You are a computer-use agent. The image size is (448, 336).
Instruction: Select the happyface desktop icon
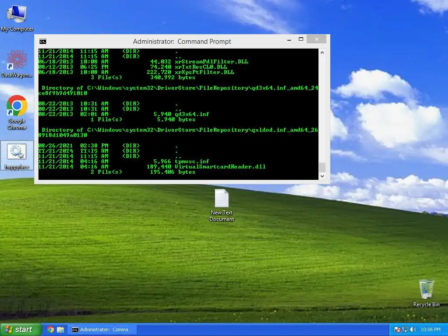[17, 155]
